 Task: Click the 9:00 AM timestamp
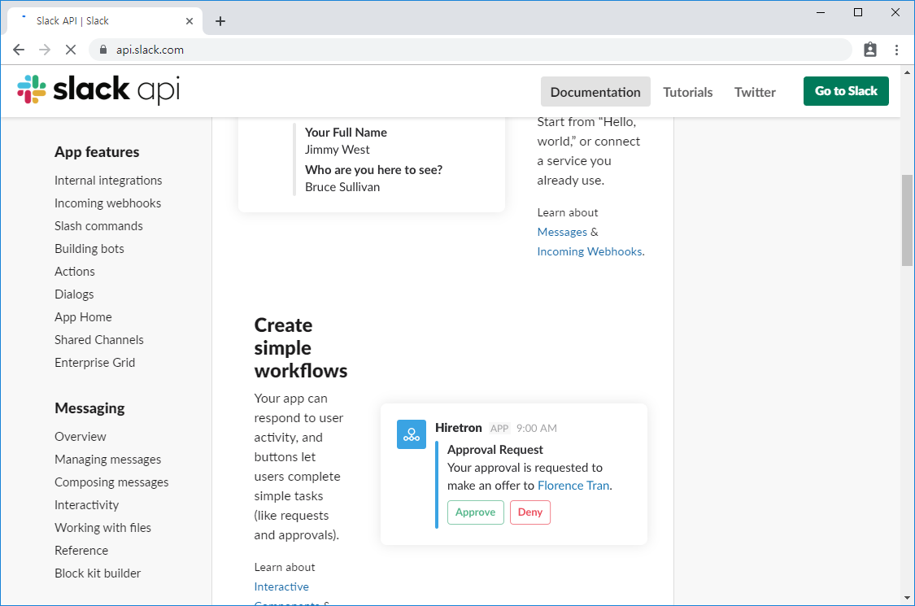click(x=536, y=428)
